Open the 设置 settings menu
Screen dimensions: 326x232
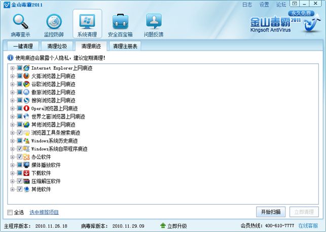[264, 5]
